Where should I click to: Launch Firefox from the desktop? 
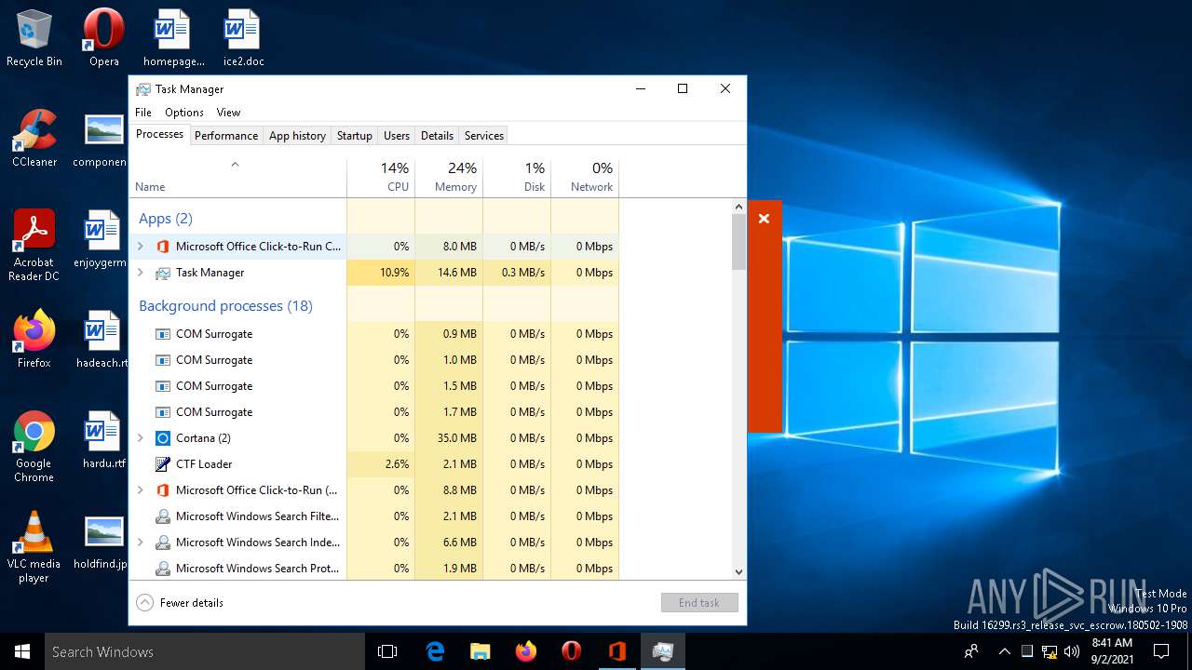point(34,339)
